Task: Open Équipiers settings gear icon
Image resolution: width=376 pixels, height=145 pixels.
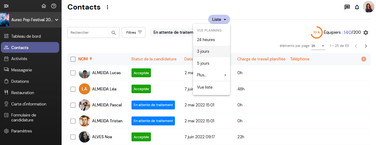Action: click(366, 32)
